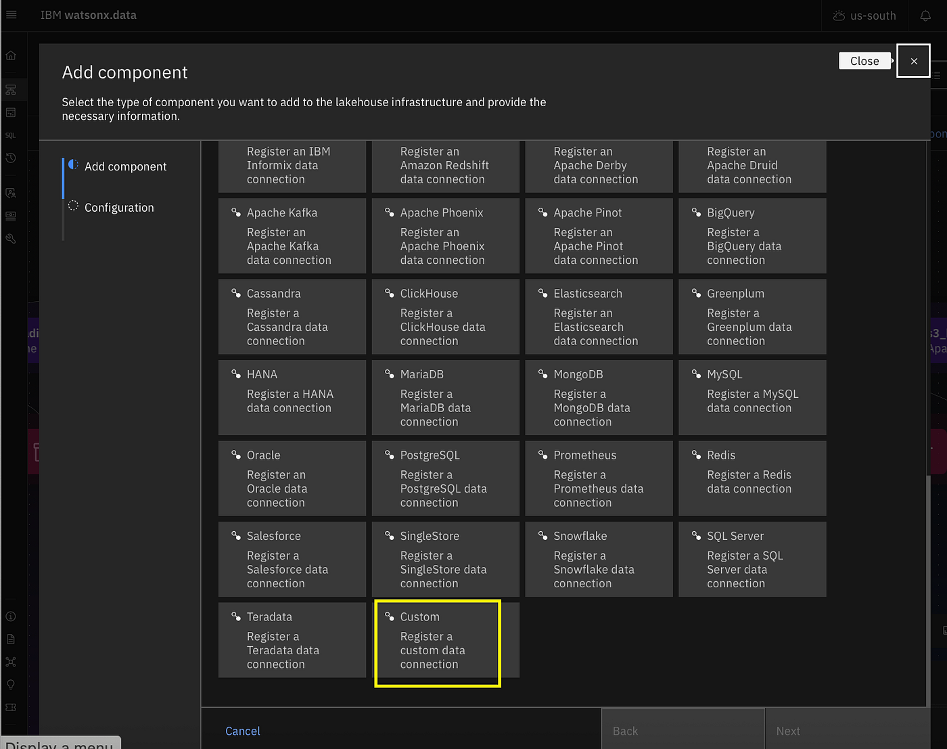Open the us-south region selector
Viewport: 947px width, 749px height.
(864, 16)
